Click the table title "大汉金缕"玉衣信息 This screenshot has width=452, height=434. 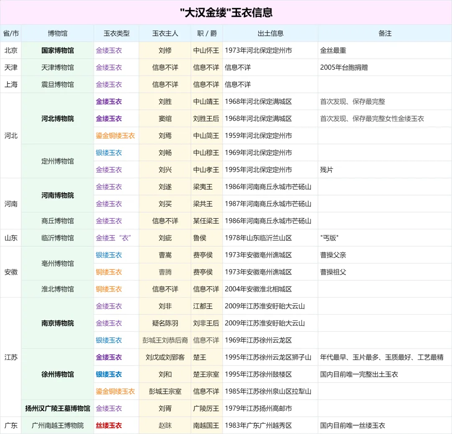[x=226, y=13]
